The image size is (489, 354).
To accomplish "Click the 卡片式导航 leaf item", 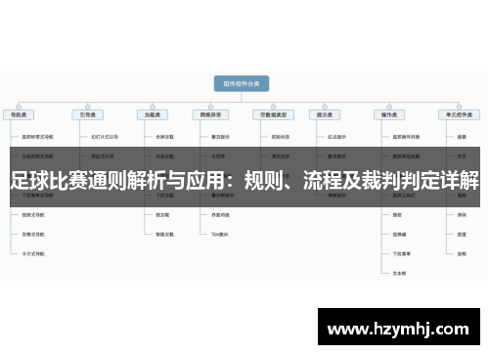I will pos(33,254).
